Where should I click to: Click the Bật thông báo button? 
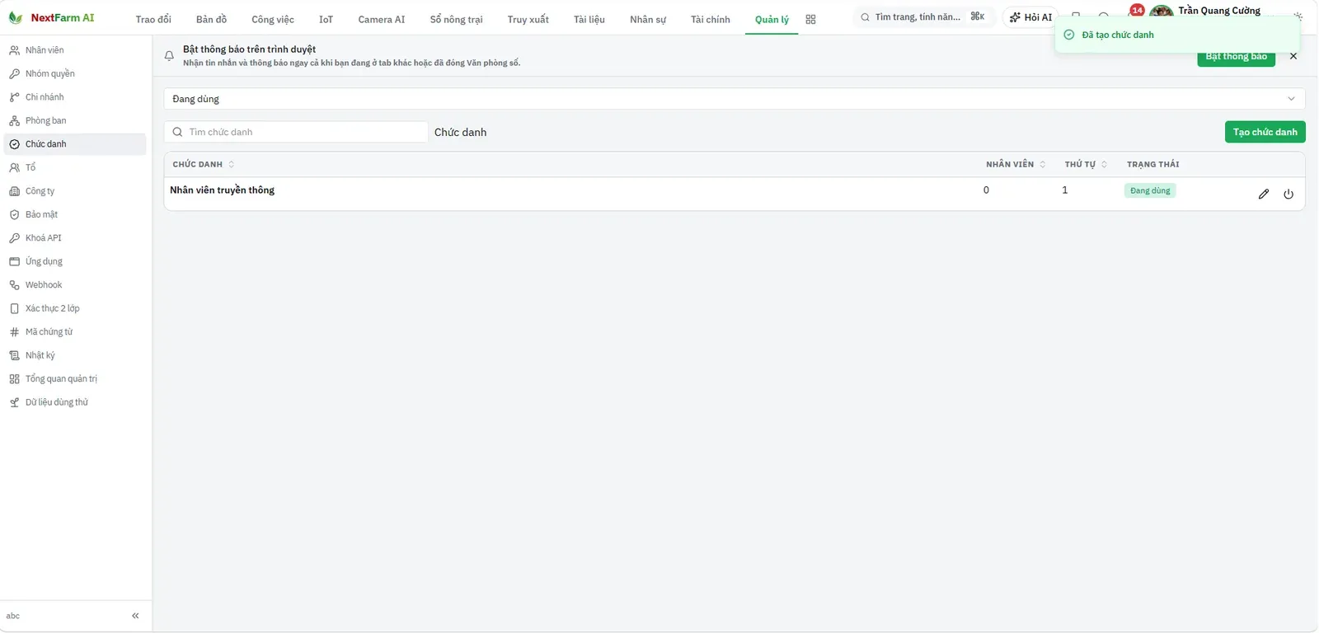[1236, 57]
